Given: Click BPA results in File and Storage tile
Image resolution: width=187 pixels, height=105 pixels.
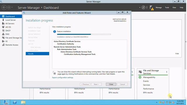Looking at the screenshot, I should point(148,92).
